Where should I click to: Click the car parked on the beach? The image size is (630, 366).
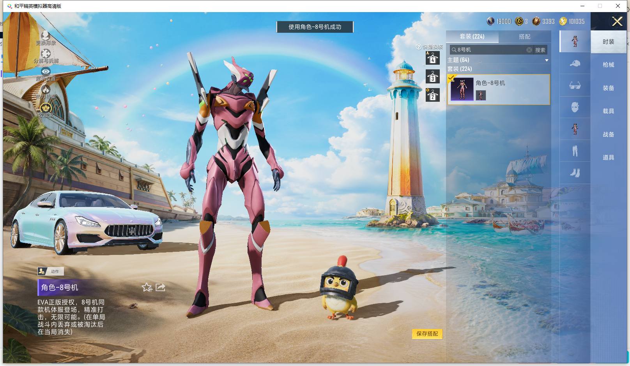point(87,222)
